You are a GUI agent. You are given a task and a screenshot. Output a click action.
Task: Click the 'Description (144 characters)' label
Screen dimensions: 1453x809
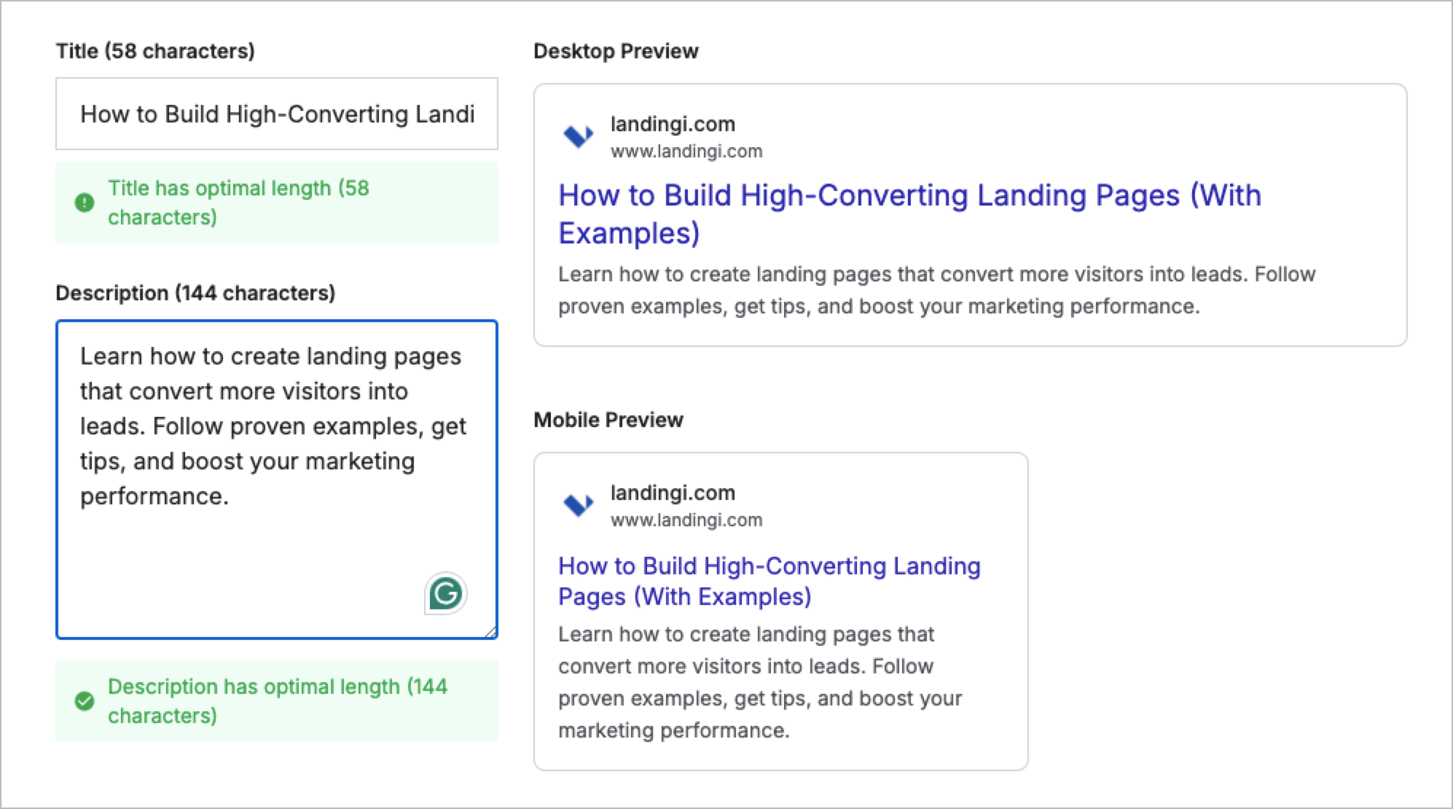195,293
